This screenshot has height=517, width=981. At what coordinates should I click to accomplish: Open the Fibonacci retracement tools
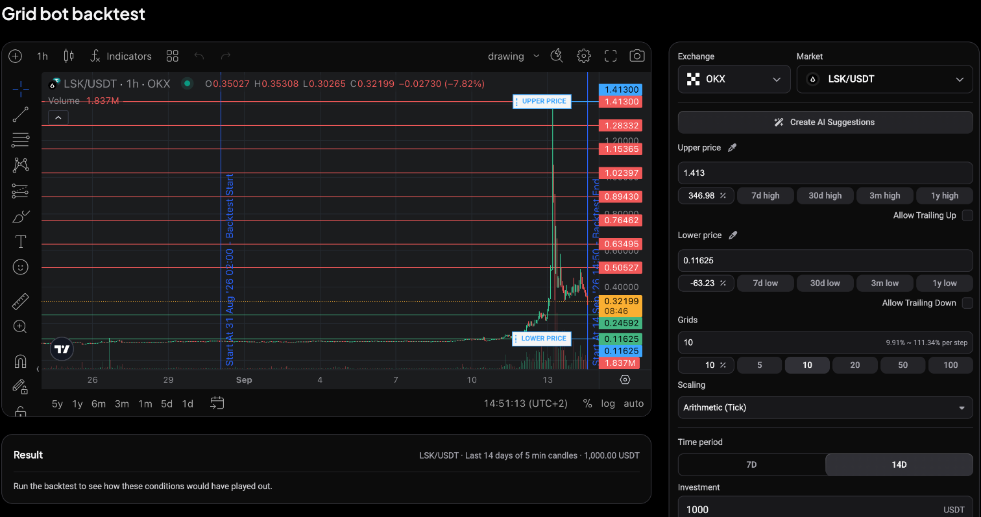21,139
